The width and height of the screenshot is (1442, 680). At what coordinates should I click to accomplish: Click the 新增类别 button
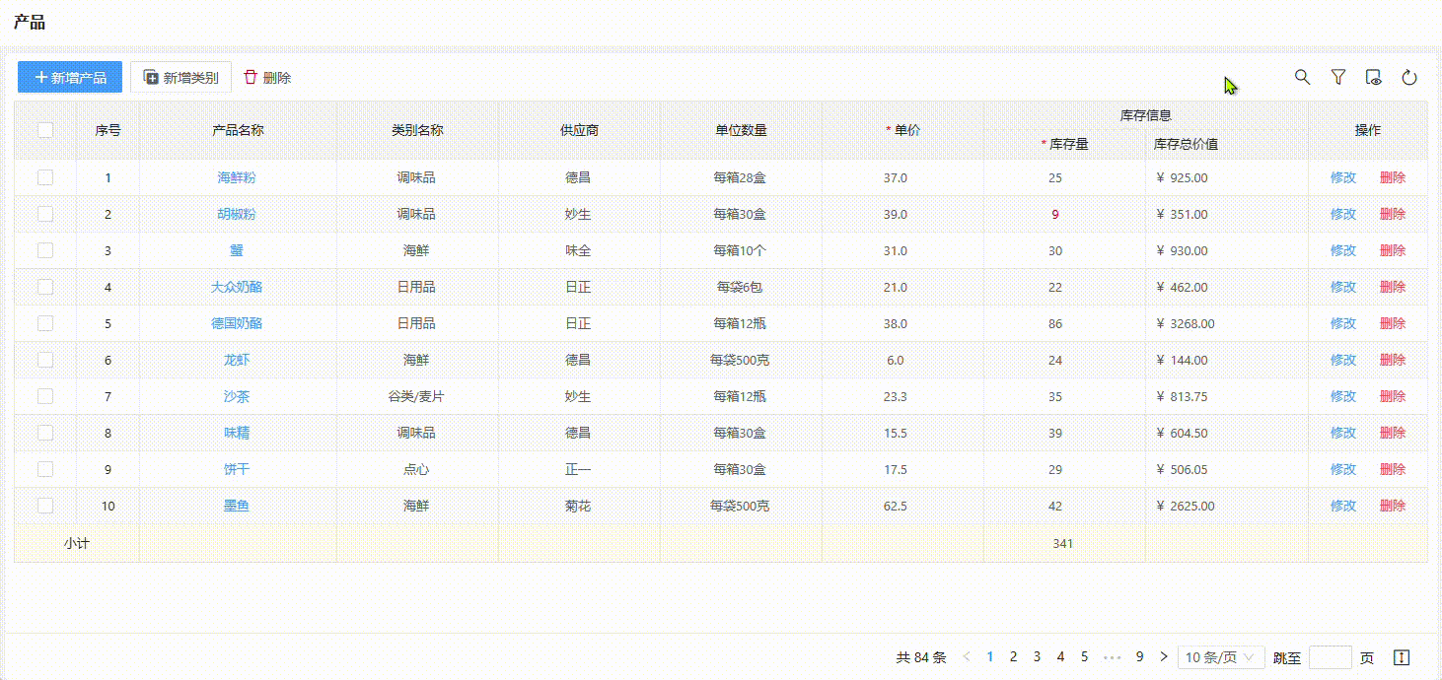[x=180, y=77]
